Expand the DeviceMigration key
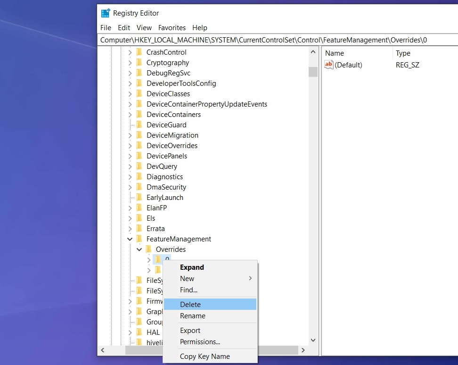458x365 pixels. point(130,135)
